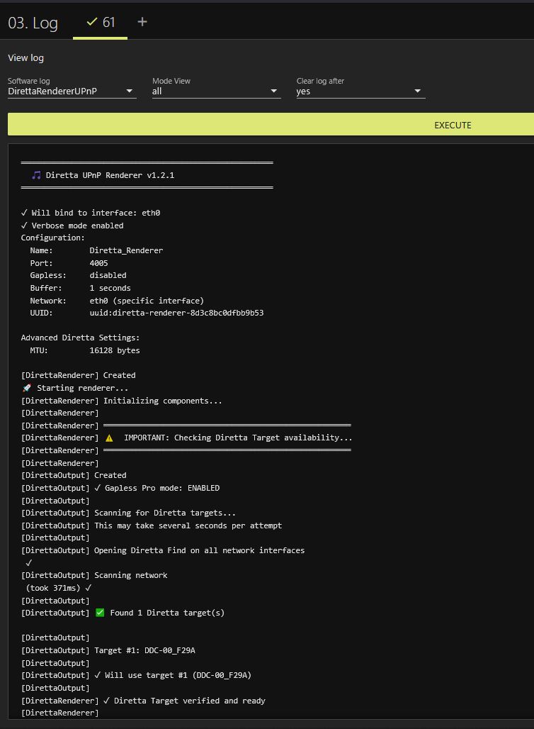Screen dimensions: 534x729
Task: Select the 03. Log page title
Action: (33, 23)
